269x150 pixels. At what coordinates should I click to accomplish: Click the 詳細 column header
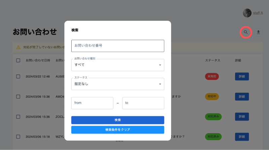238,60
